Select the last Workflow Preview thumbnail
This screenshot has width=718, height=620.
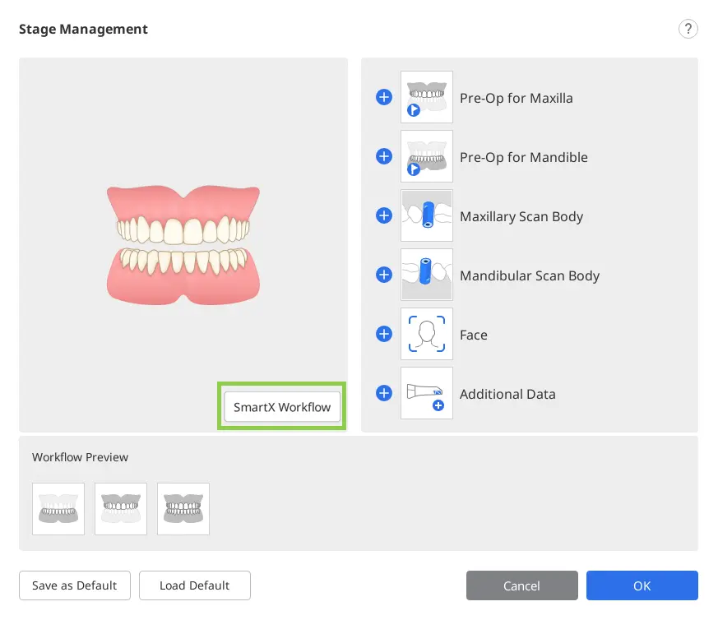click(x=183, y=508)
